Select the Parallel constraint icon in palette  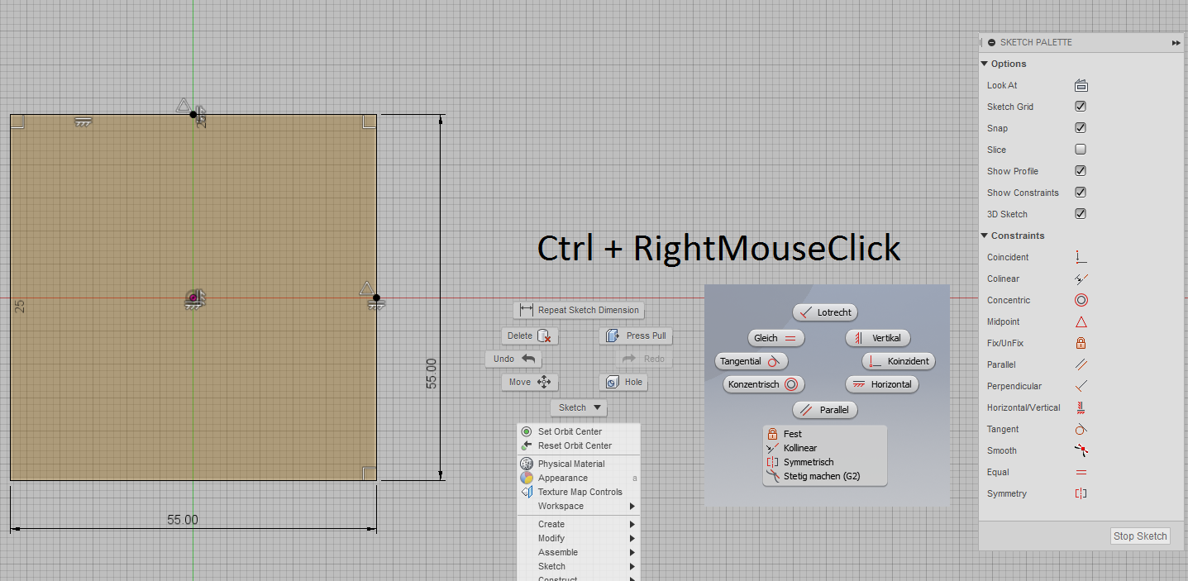(x=1081, y=364)
